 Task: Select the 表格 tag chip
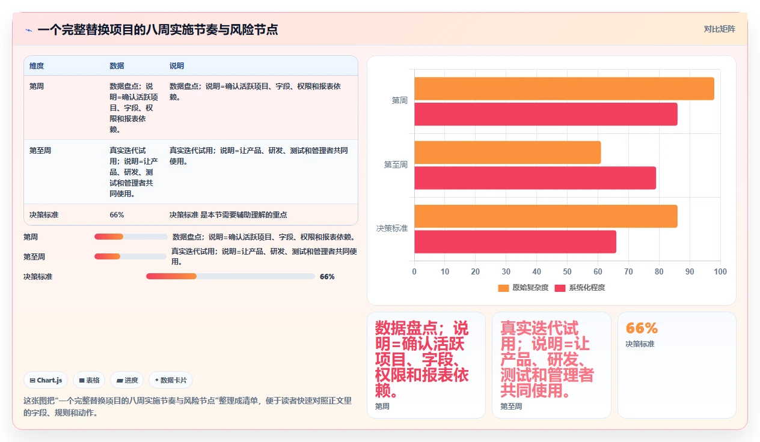[89, 380]
